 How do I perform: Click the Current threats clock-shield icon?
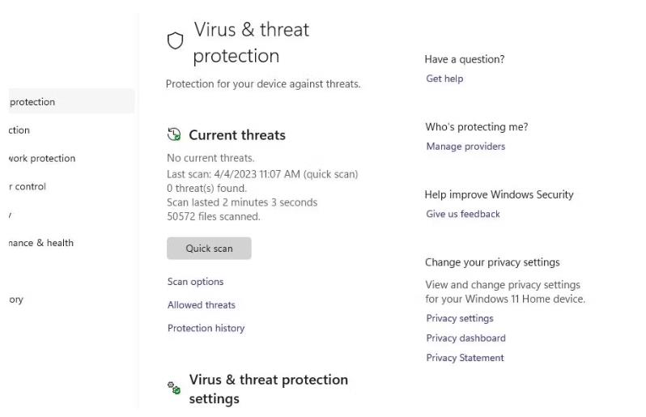coord(174,134)
